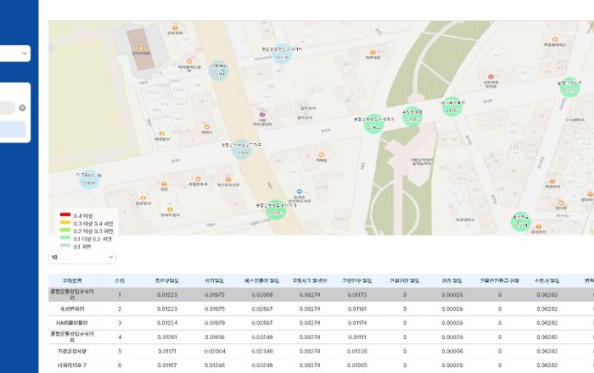Select the green marker at the map's bottom right
The width and height of the screenshot is (594, 373).
pyautogui.click(x=520, y=221)
